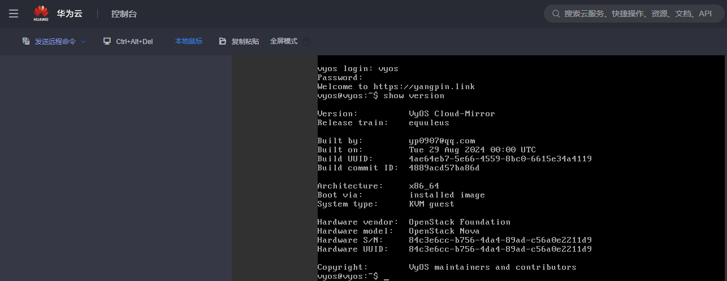Click the Hardware UUID value

click(x=500, y=249)
